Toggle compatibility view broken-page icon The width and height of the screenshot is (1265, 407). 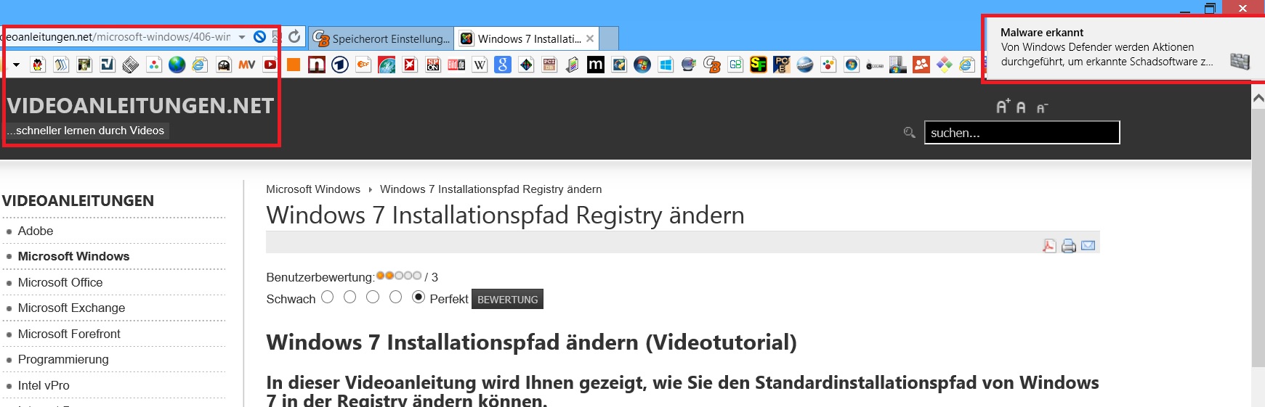[276, 36]
